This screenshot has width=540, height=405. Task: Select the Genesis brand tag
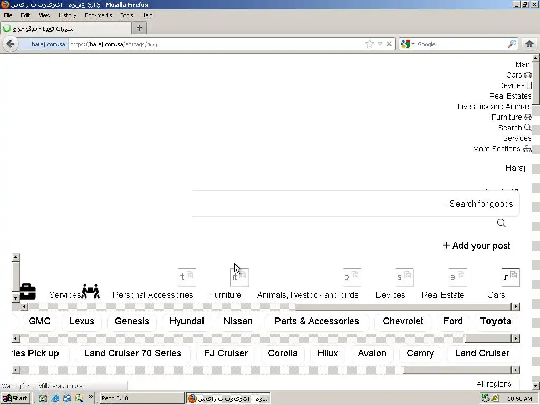pos(132,321)
